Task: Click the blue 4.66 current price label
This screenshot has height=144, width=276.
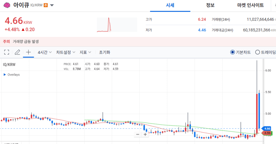Action: tap(267, 128)
